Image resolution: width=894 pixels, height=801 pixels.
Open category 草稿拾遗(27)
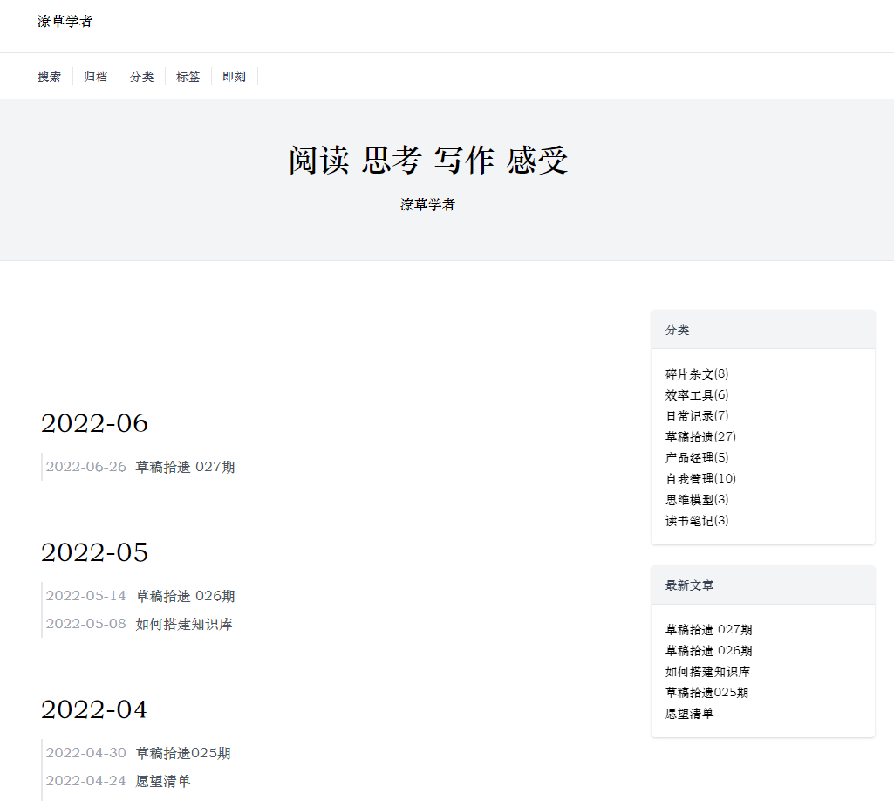(x=700, y=437)
